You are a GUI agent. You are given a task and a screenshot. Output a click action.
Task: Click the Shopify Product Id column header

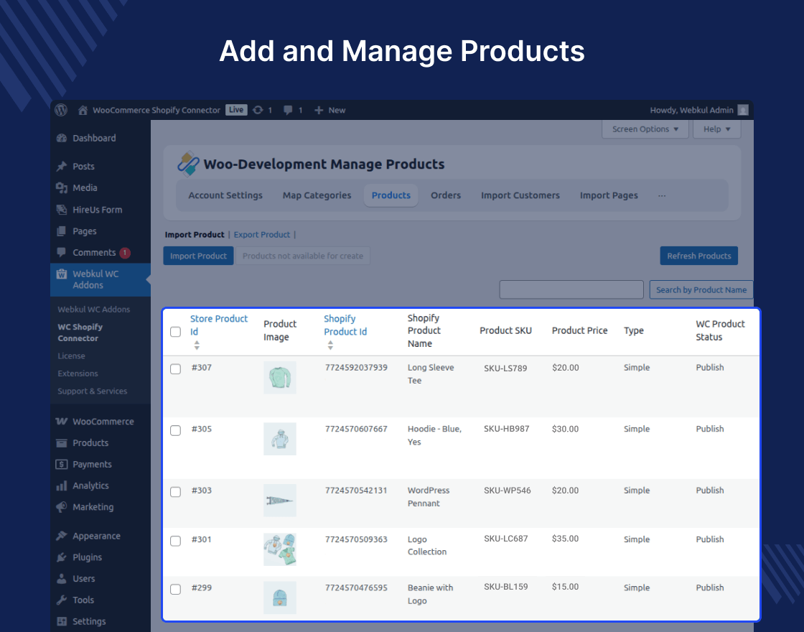[x=345, y=325]
